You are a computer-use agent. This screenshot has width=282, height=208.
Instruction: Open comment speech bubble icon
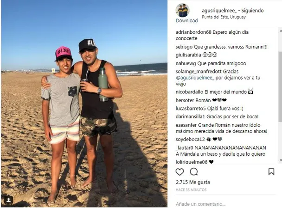[x=194, y=171]
